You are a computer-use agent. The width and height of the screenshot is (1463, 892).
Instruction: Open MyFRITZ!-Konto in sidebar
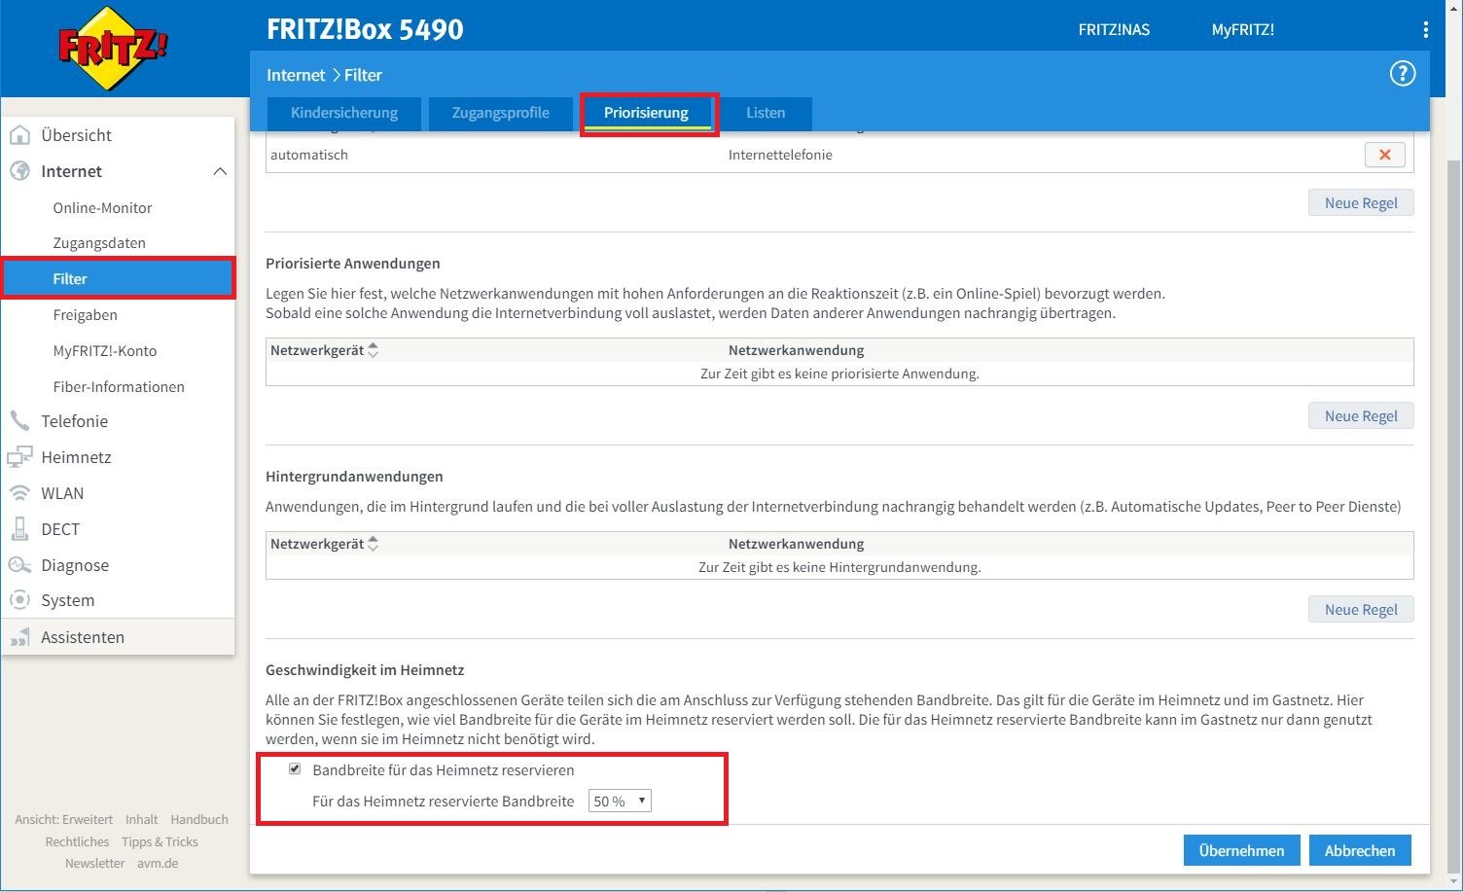click(105, 351)
